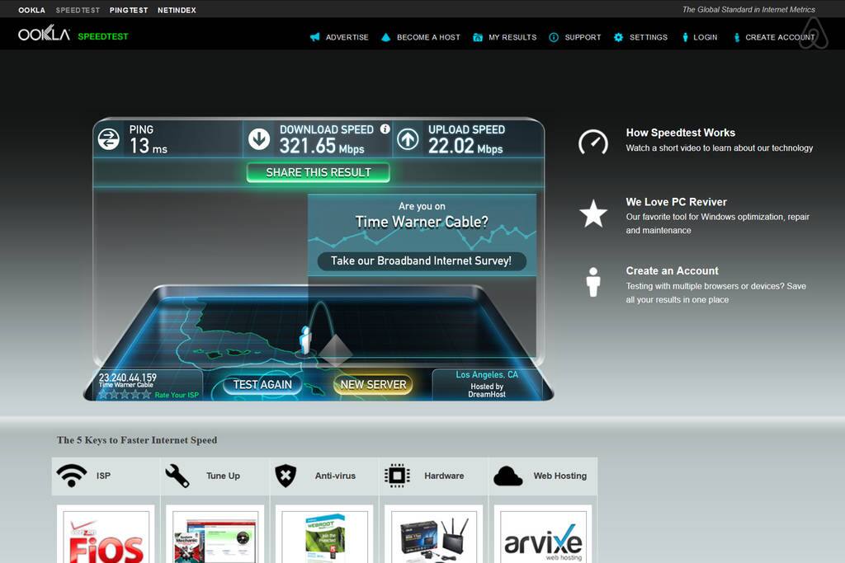Click the star icon beside PC Reviver
The height and width of the screenshot is (563, 845).
click(593, 213)
